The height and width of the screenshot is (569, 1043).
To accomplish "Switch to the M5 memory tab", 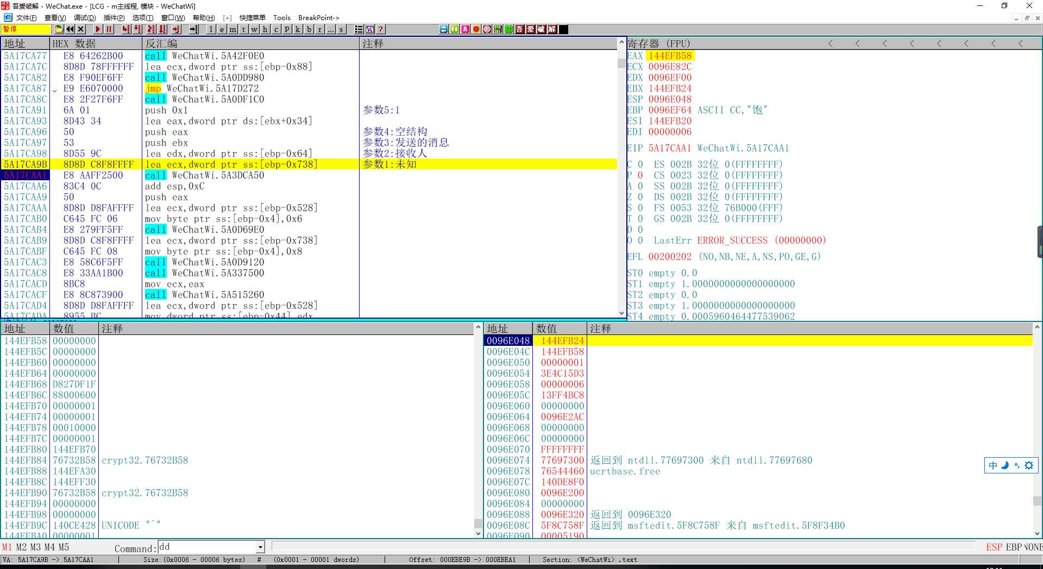I will click(x=64, y=547).
